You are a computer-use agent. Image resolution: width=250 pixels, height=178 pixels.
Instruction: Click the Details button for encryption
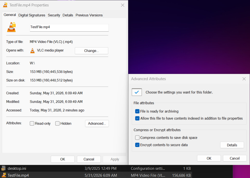(x=232, y=145)
